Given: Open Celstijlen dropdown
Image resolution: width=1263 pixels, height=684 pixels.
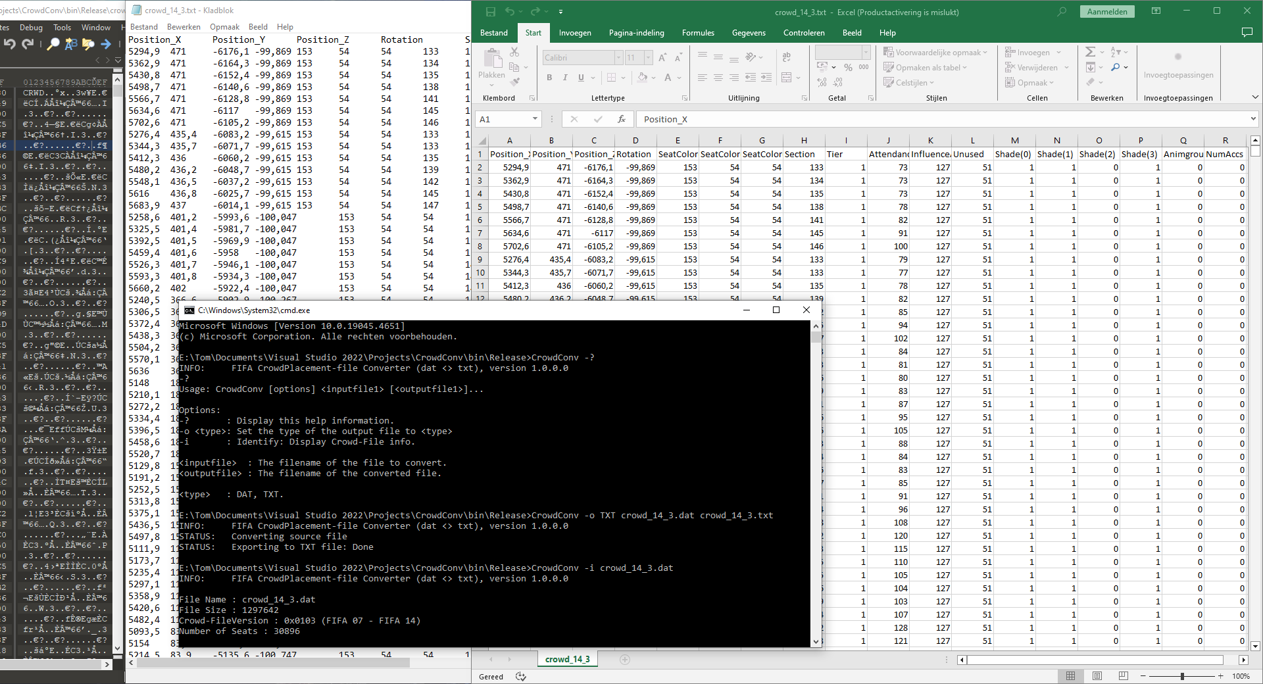Looking at the screenshot, I should (x=909, y=83).
